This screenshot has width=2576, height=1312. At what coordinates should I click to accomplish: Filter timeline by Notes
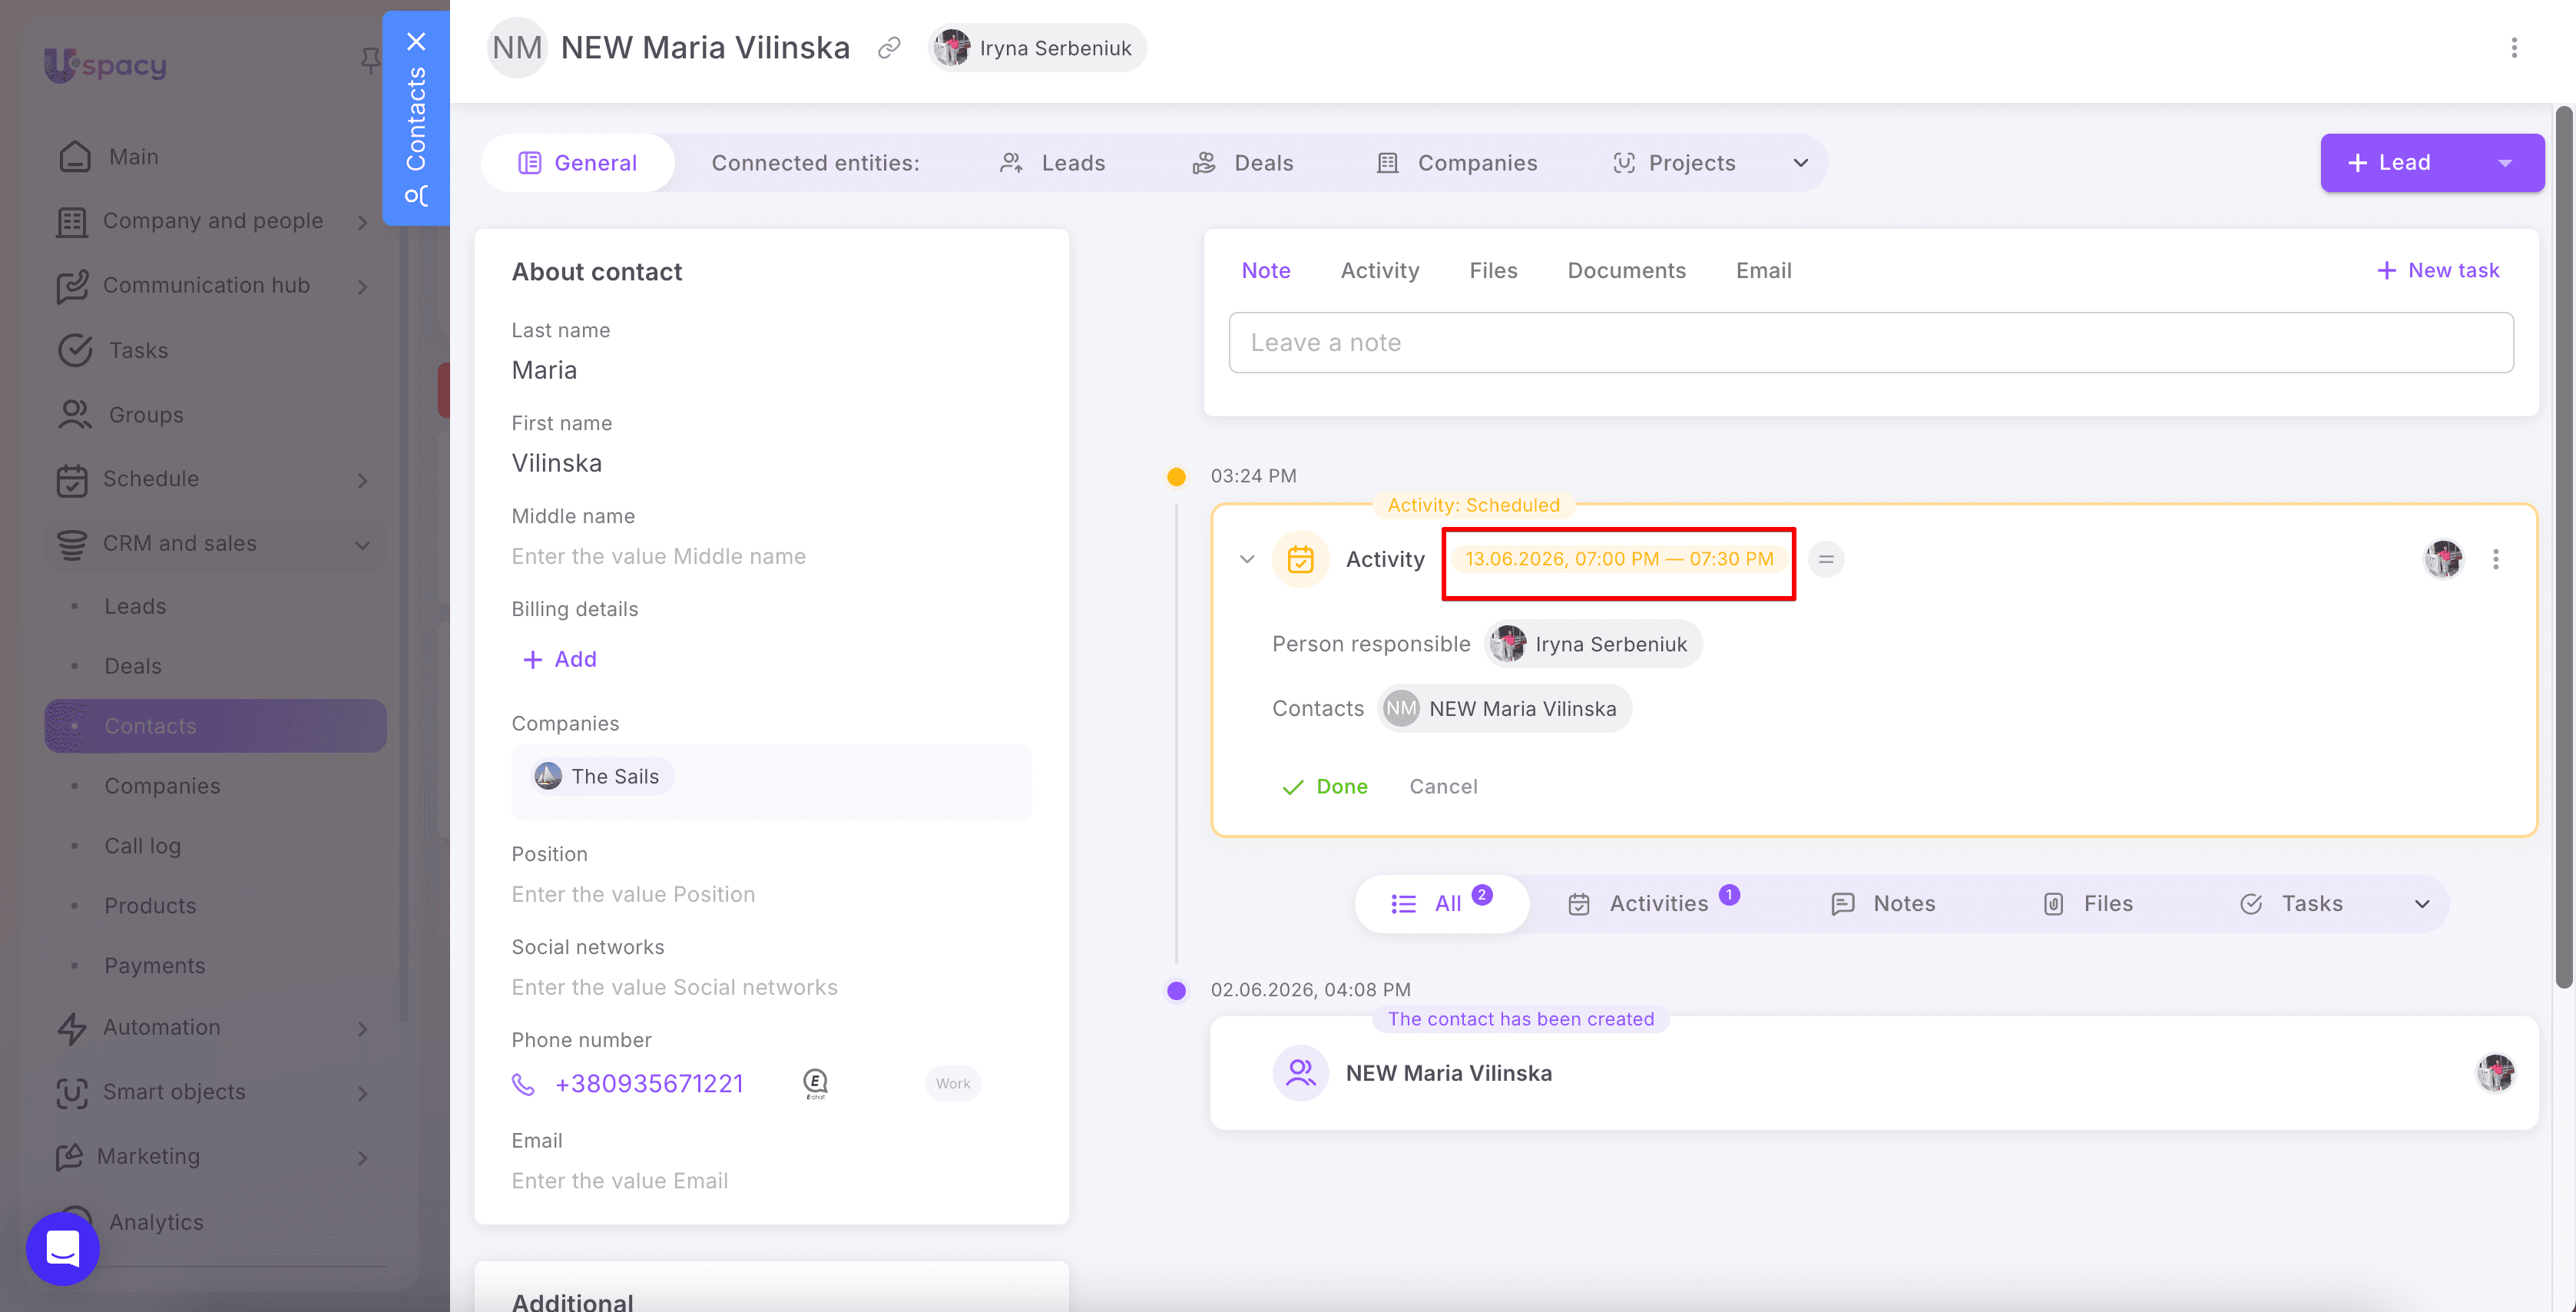coord(1883,904)
